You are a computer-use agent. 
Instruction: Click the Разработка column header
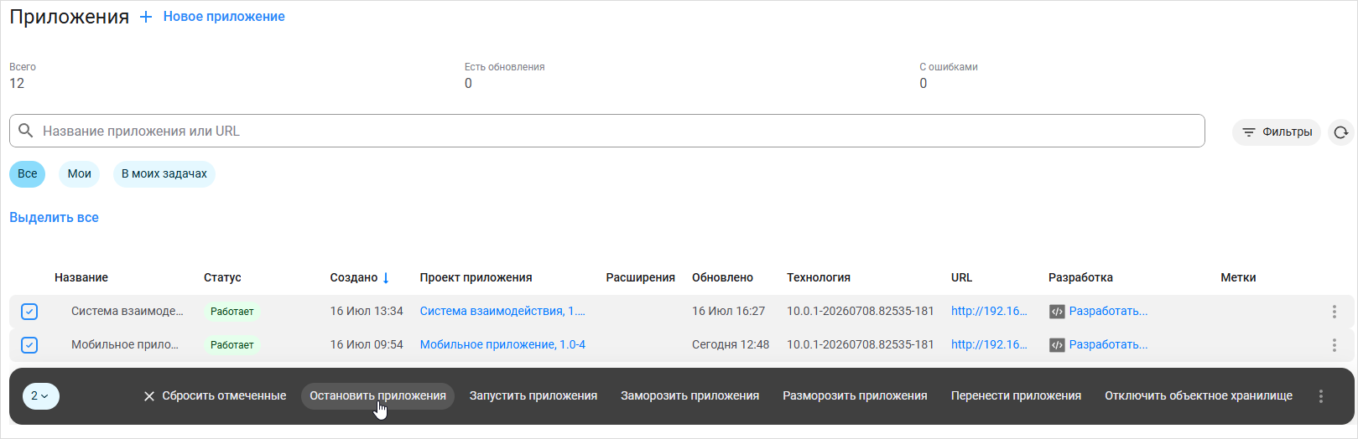1080,278
